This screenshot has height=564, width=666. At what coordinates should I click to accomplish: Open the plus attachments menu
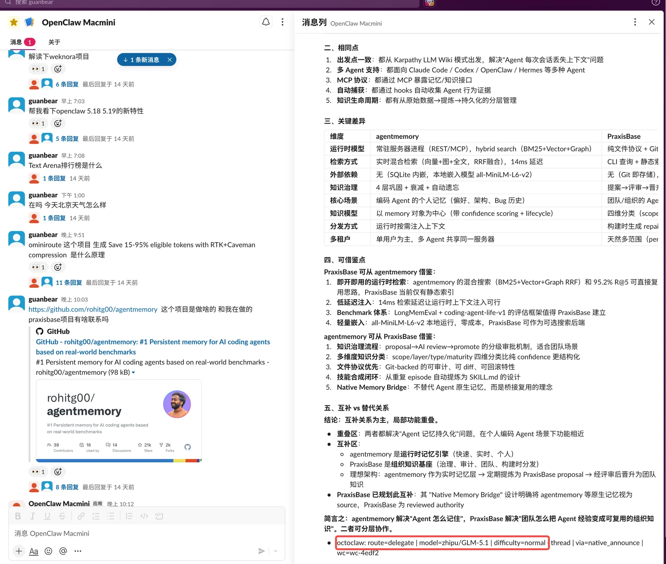point(19,551)
